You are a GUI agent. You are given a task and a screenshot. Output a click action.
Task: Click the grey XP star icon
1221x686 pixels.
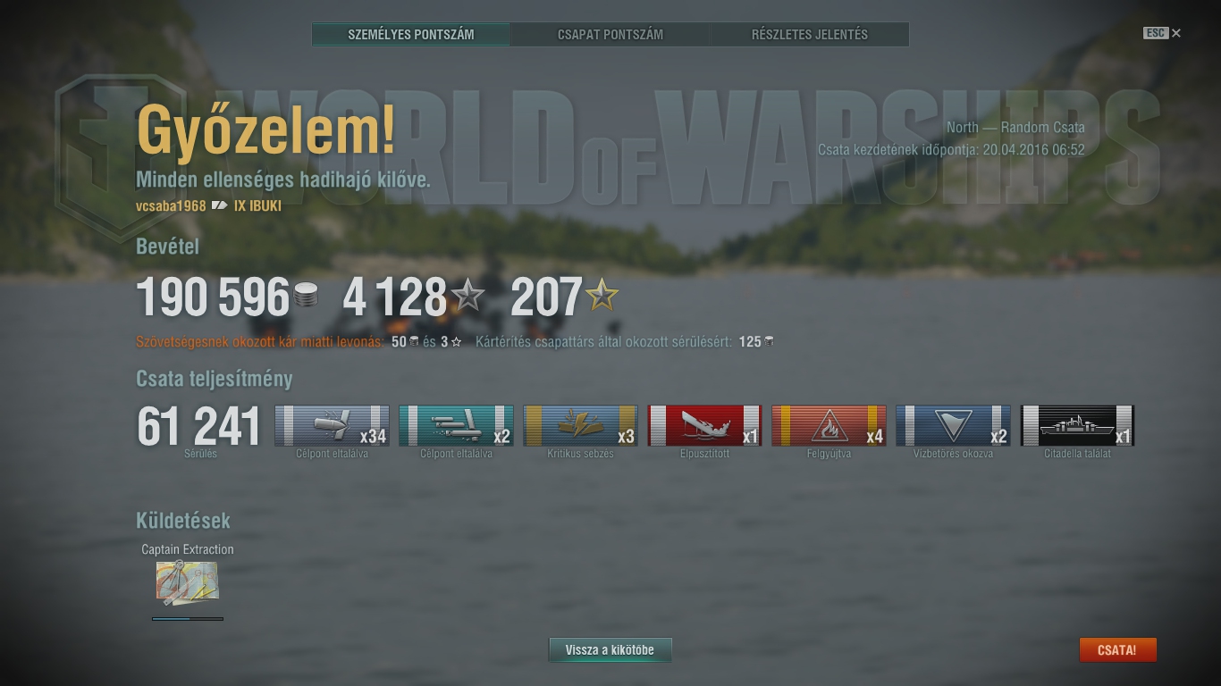467,296
